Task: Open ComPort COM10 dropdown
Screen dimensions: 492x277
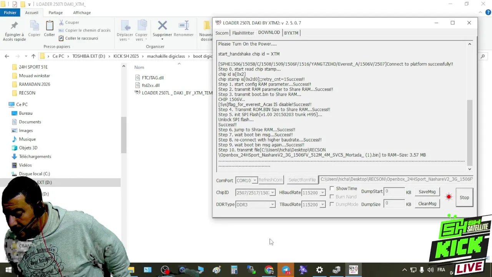Action: point(254,180)
